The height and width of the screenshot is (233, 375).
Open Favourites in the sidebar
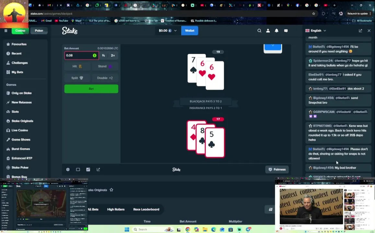pyautogui.click(x=25, y=44)
